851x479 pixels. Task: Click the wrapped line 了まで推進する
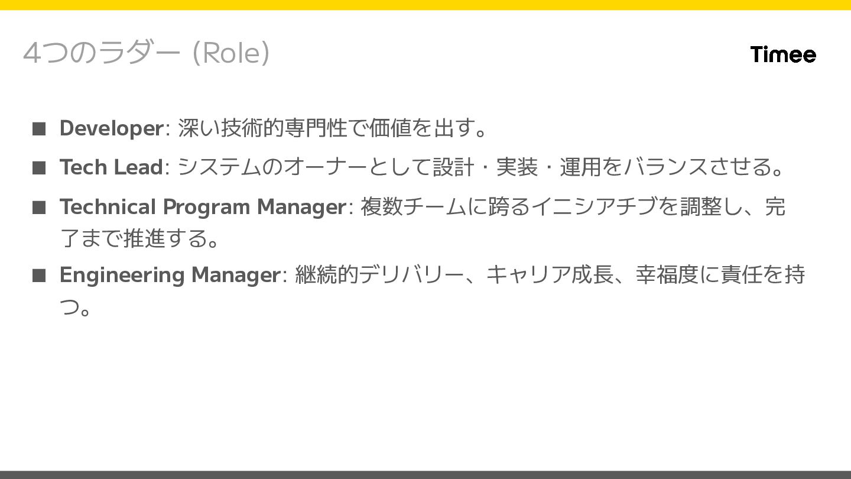(141, 239)
